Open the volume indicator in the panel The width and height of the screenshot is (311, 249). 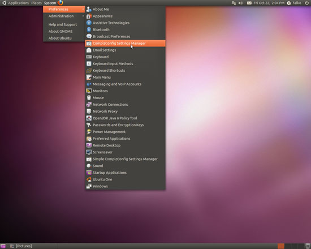coord(240,3)
